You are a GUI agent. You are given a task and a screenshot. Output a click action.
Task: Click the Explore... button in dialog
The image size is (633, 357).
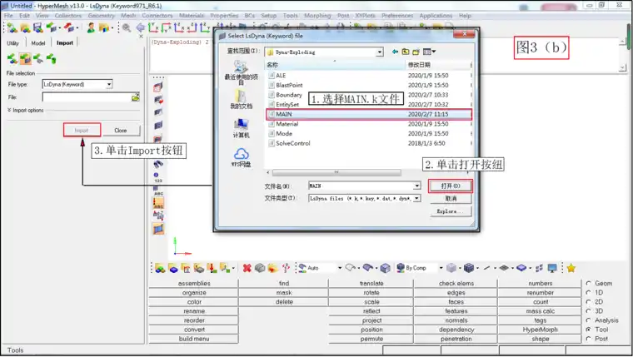[451, 211]
